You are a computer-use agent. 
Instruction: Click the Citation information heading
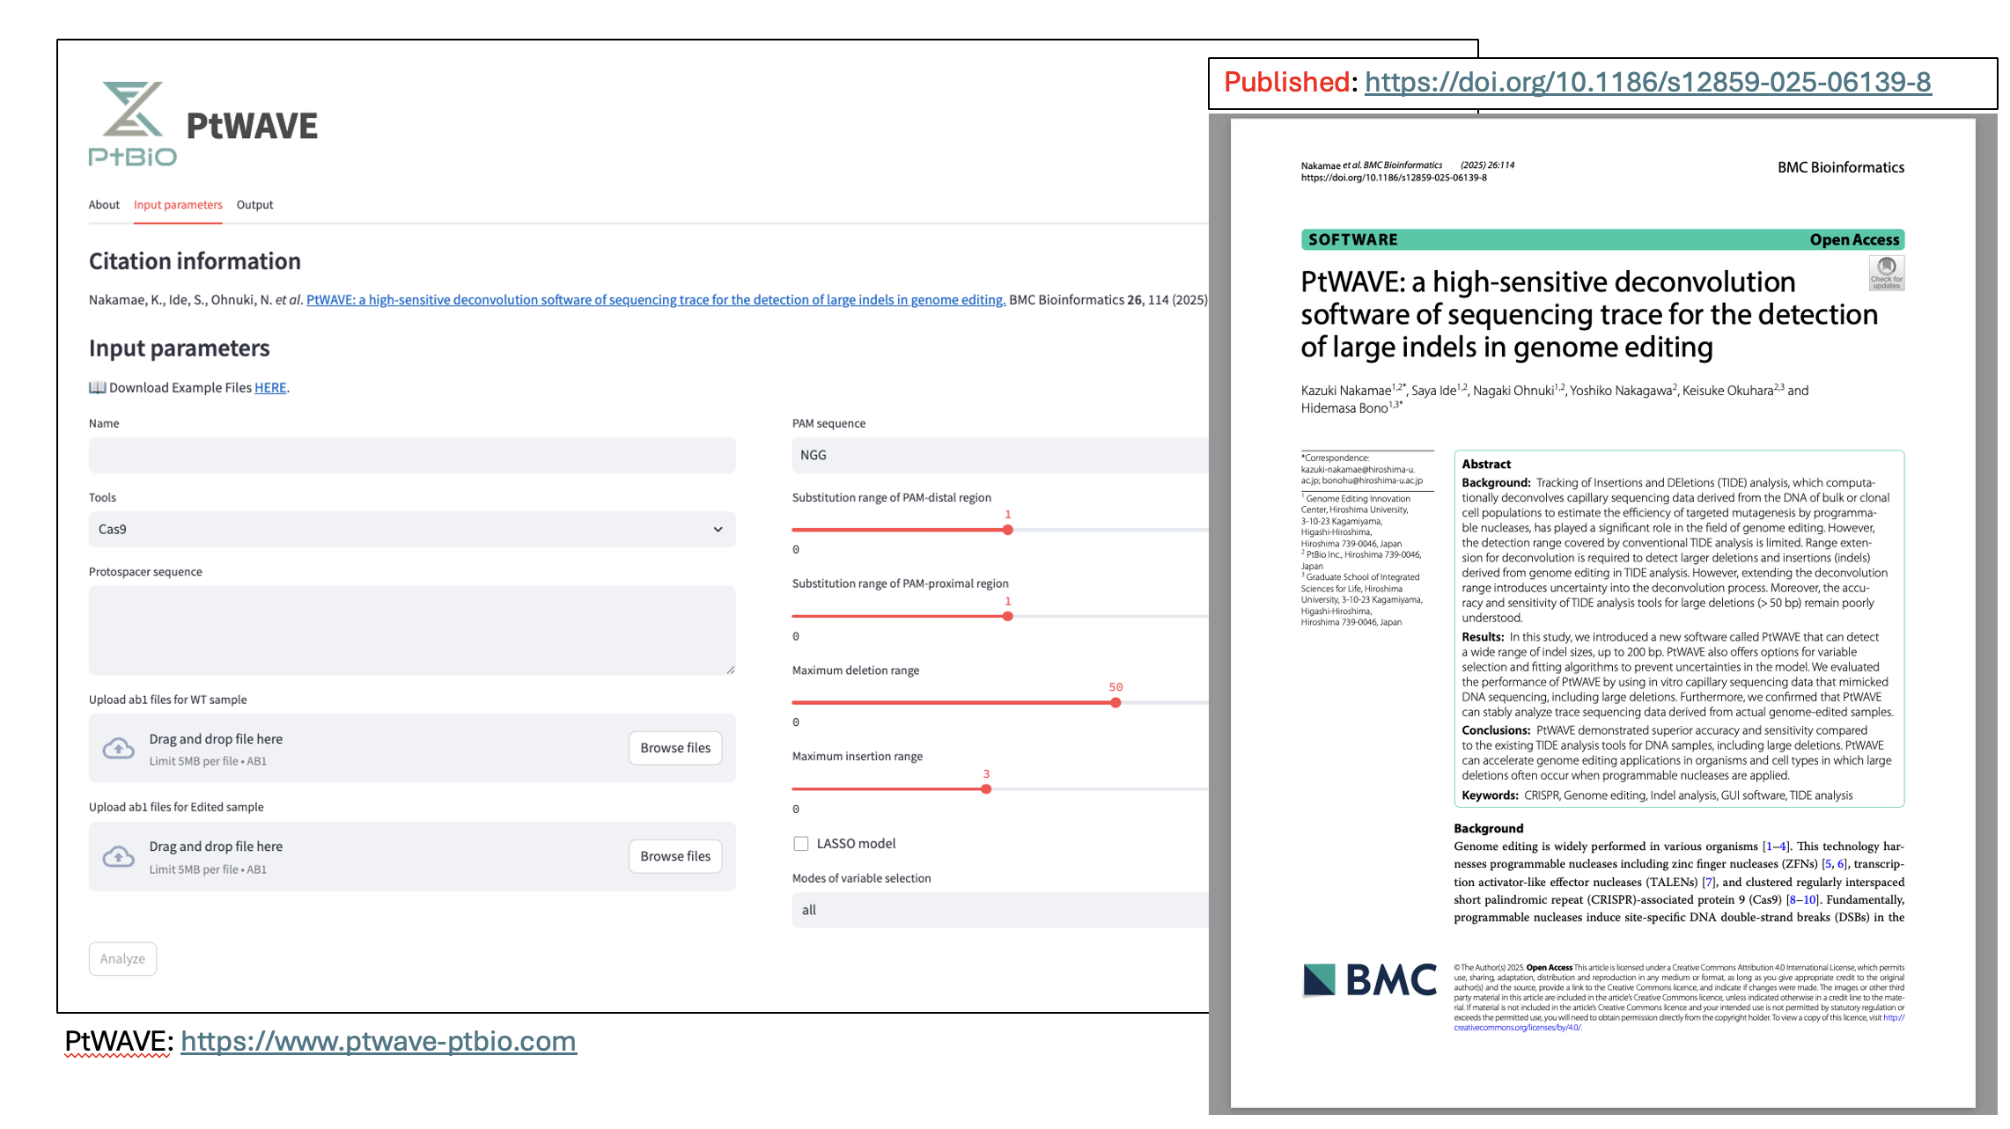pos(195,261)
